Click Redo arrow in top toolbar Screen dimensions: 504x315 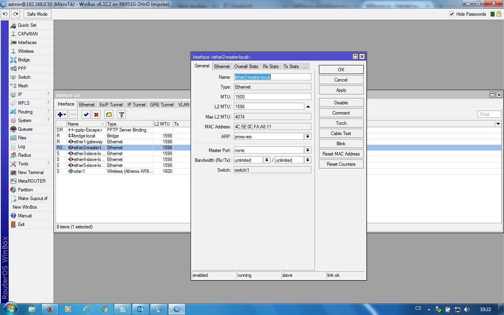tap(15, 14)
